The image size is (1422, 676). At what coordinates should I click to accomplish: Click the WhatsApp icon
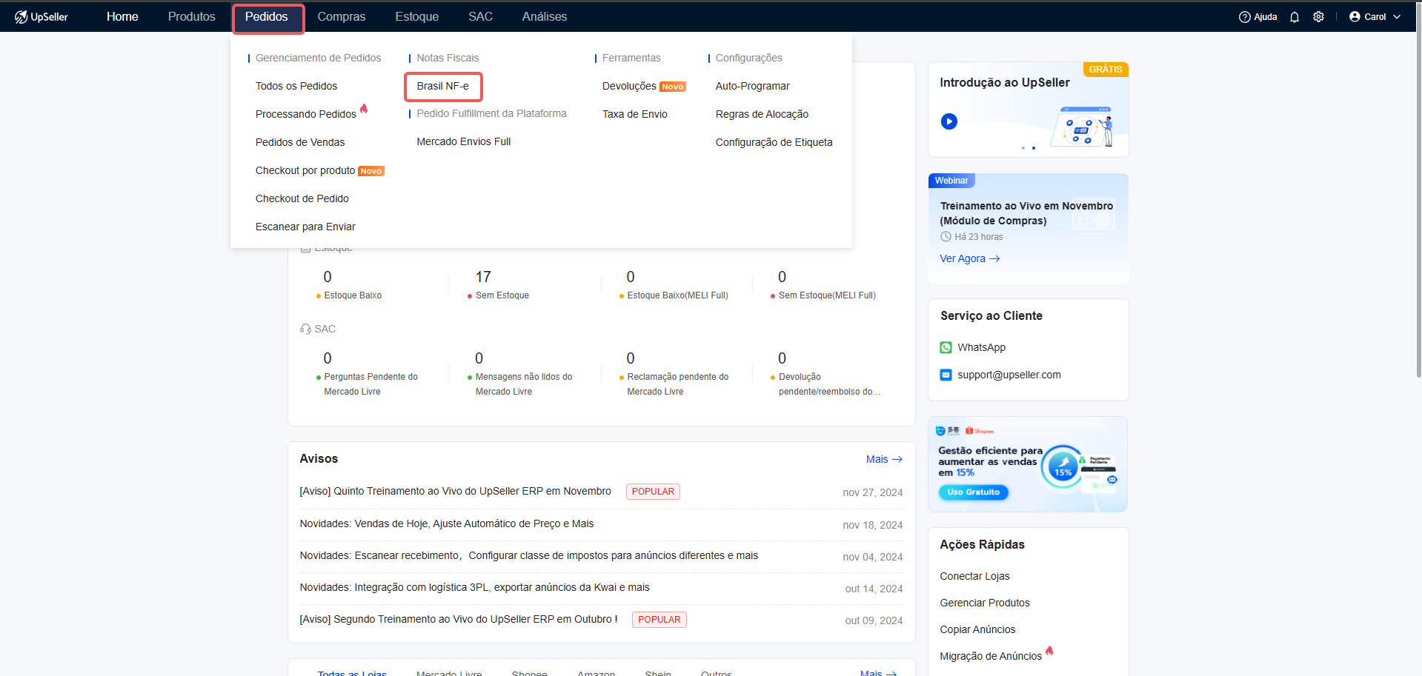[x=946, y=347]
